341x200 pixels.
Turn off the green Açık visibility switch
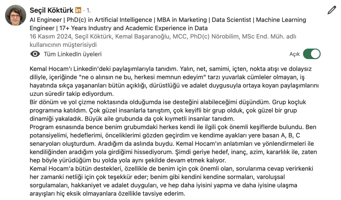click(312, 54)
